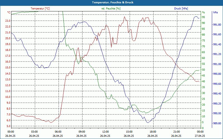Click the green '60' humidity axis value
Viewport: 223px width, 139px height.
(203, 58)
